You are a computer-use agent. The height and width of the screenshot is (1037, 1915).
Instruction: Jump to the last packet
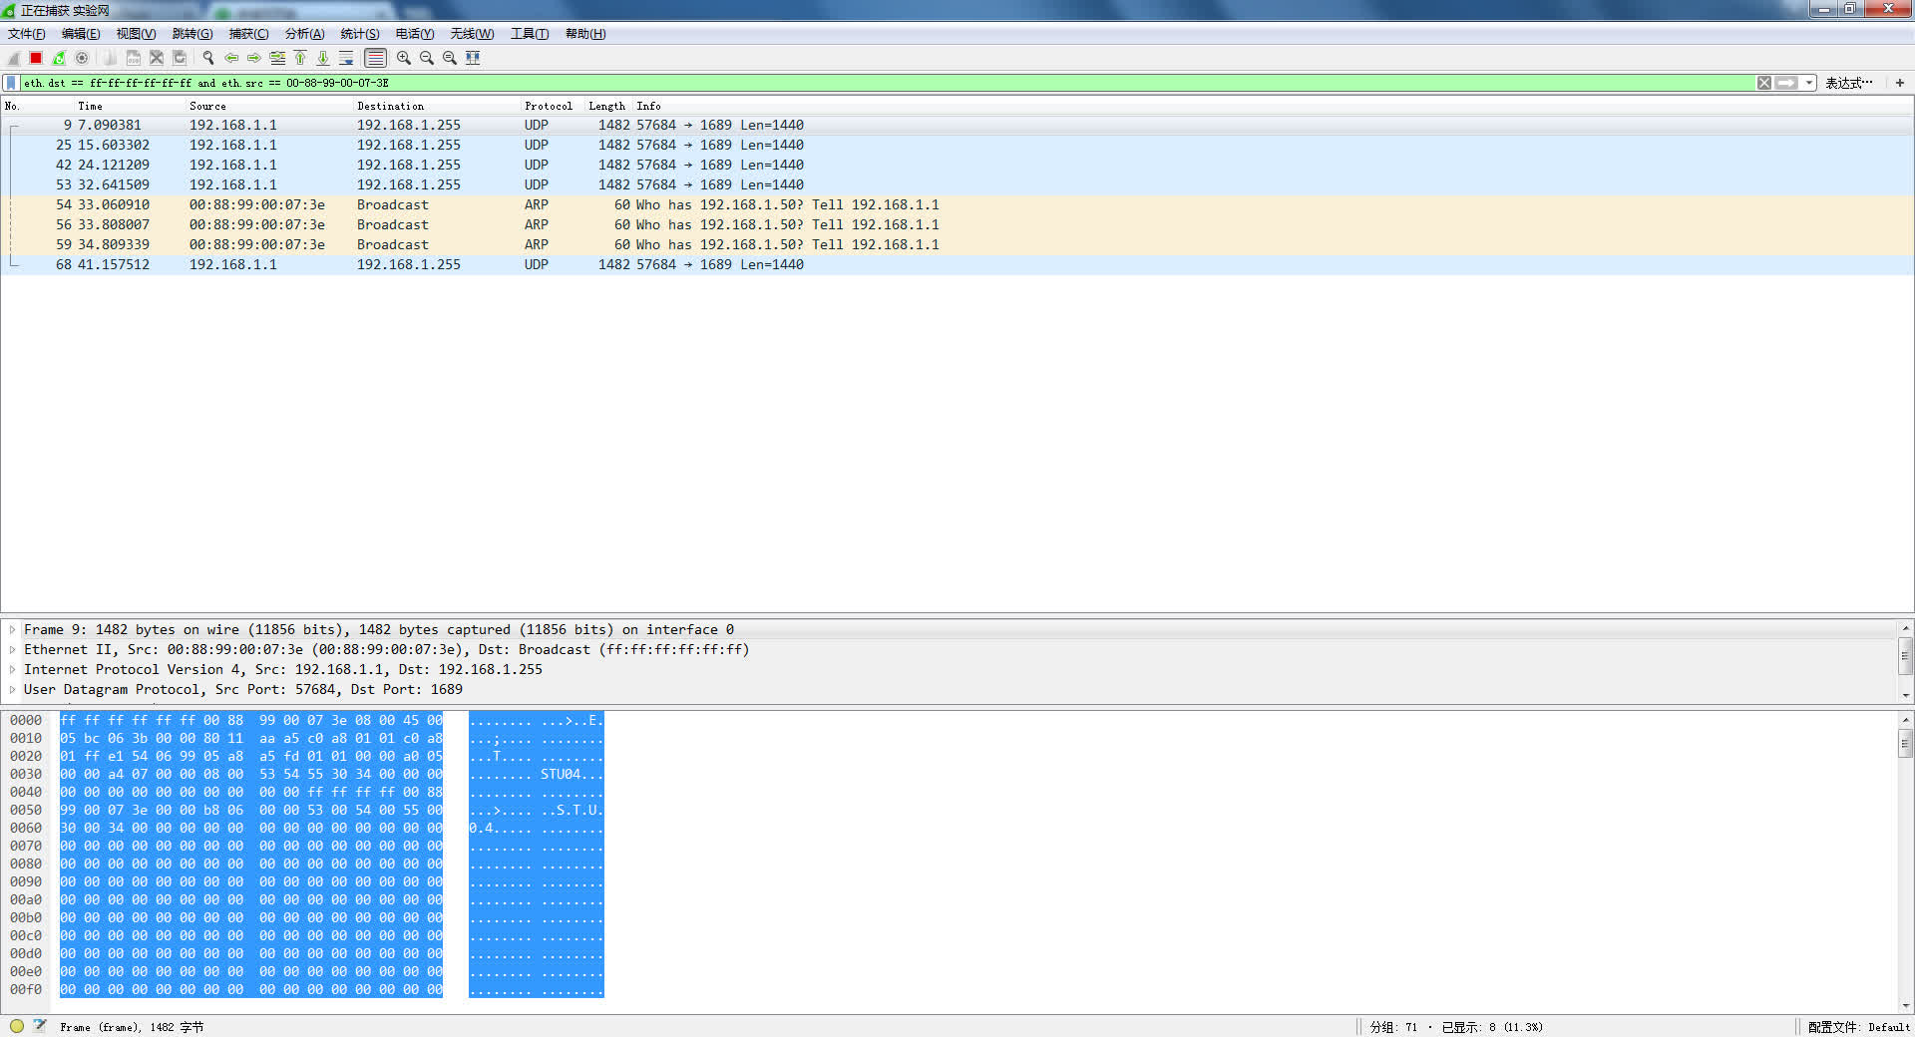pyautogui.click(x=323, y=58)
